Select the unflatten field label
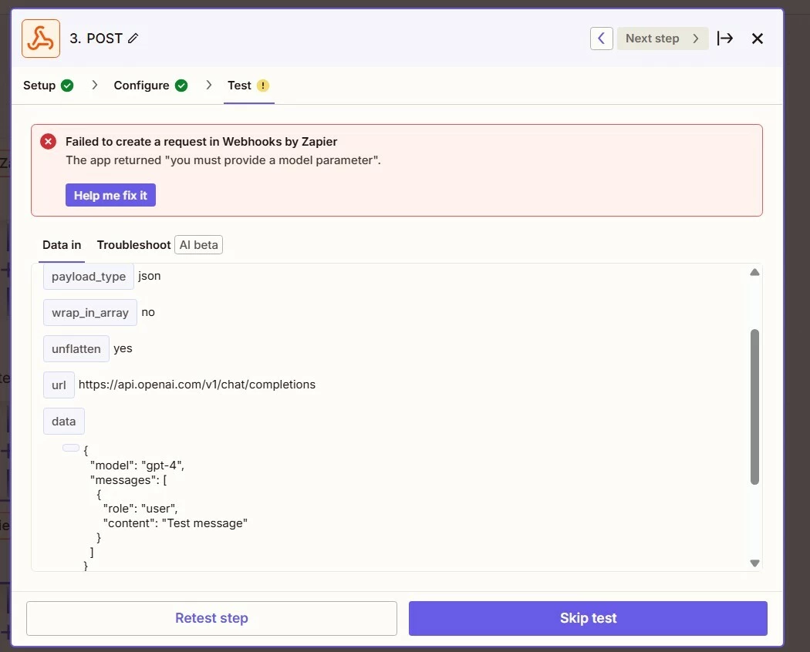810x652 pixels. coord(76,348)
